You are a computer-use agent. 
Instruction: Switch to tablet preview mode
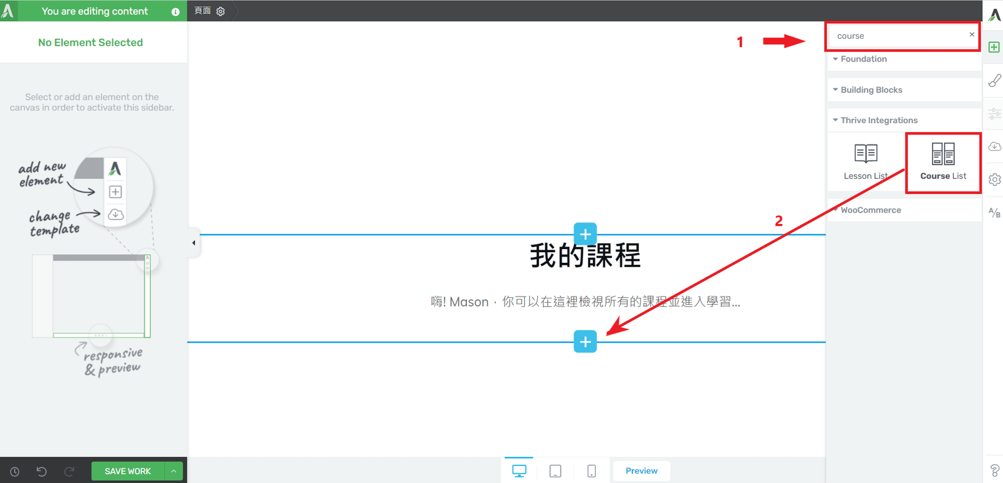pyautogui.click(x=555, y=471)
